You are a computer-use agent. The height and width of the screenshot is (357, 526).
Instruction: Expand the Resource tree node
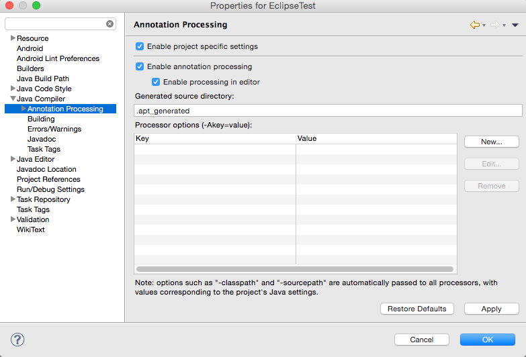[x=13, y=38]
